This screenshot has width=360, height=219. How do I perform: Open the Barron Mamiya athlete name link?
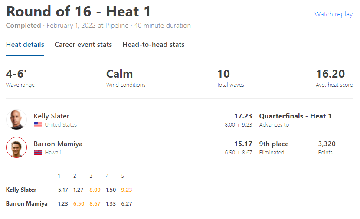[x=58, y=144]
